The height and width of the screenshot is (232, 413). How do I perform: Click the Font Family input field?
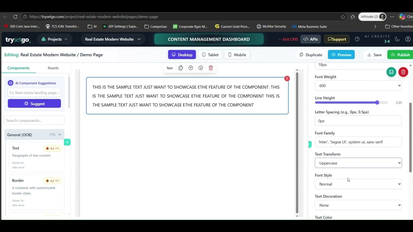coord(358,142)
